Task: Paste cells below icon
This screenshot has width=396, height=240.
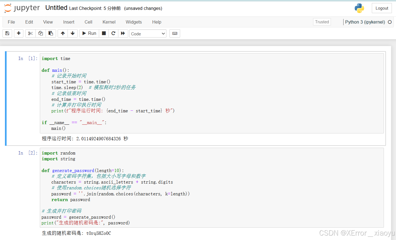Action: pyautogui.click(x=51, y=33)
